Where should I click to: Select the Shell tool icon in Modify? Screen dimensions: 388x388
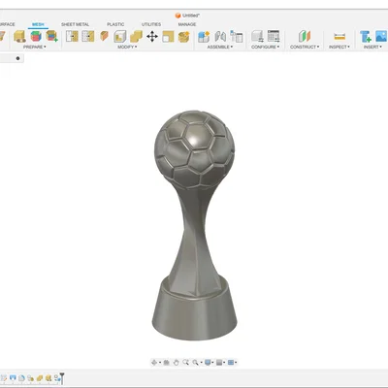pos(120,36)
